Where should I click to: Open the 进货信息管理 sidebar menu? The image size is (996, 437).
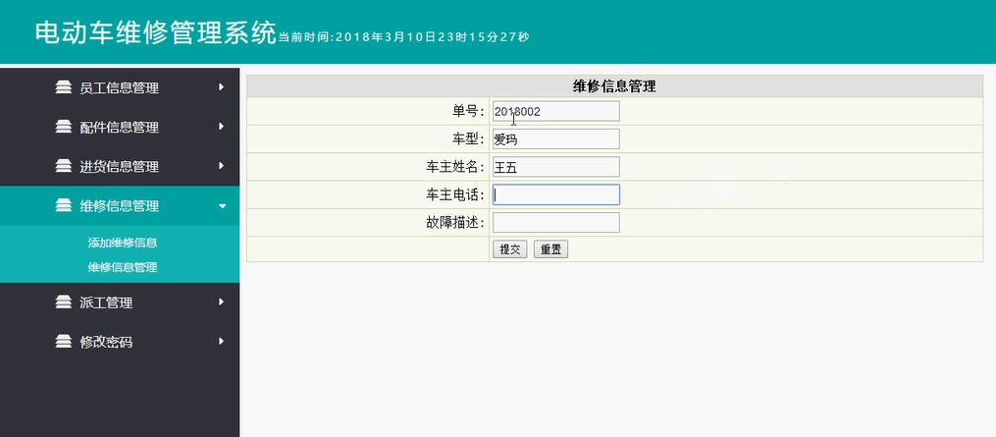click(120, 167)
